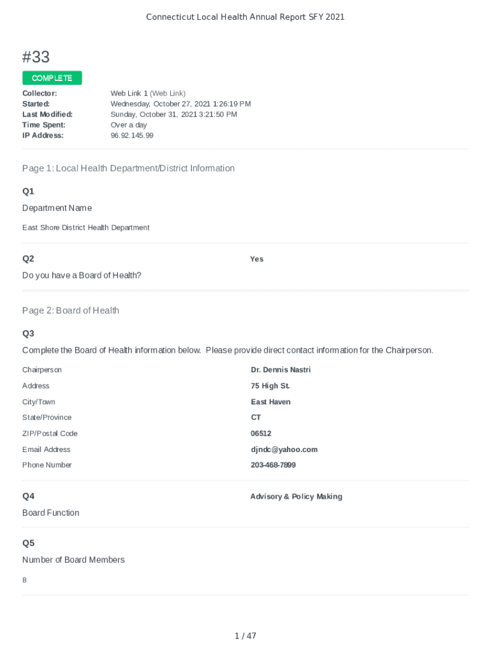
Task: Click the board member count 8
Action: pyautogui.click(x=24, y=580)
